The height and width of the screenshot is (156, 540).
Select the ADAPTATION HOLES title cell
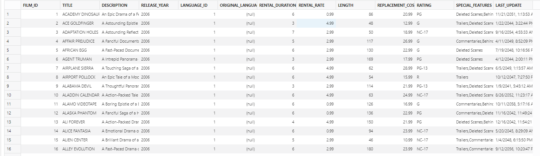click(x=79, y=32)
